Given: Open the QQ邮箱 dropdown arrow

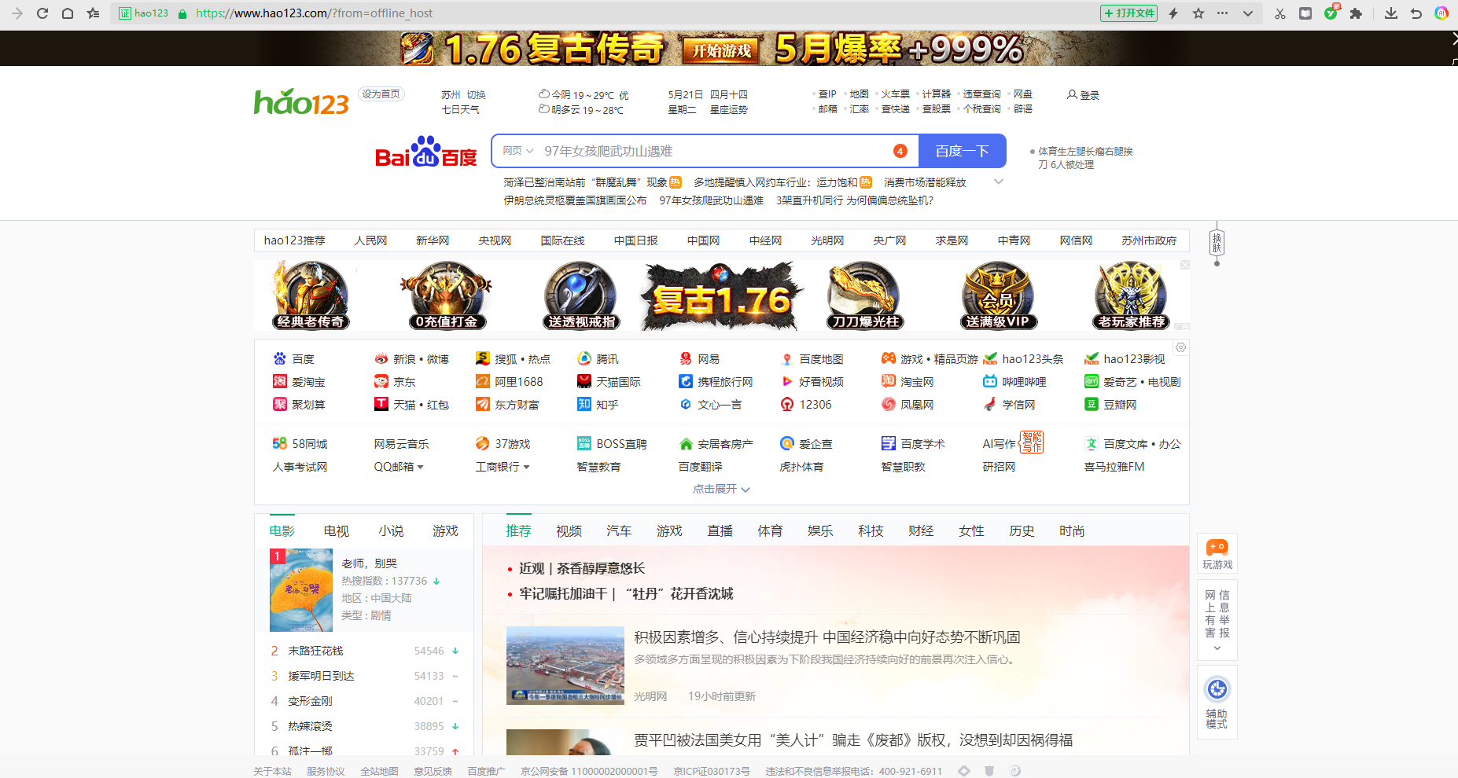Looking at the screenshot, I should coord(421,467).
